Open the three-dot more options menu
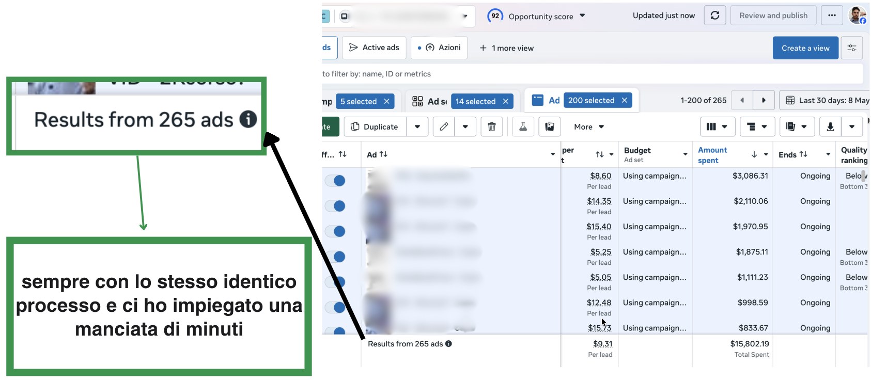 [x=832, y=15]
